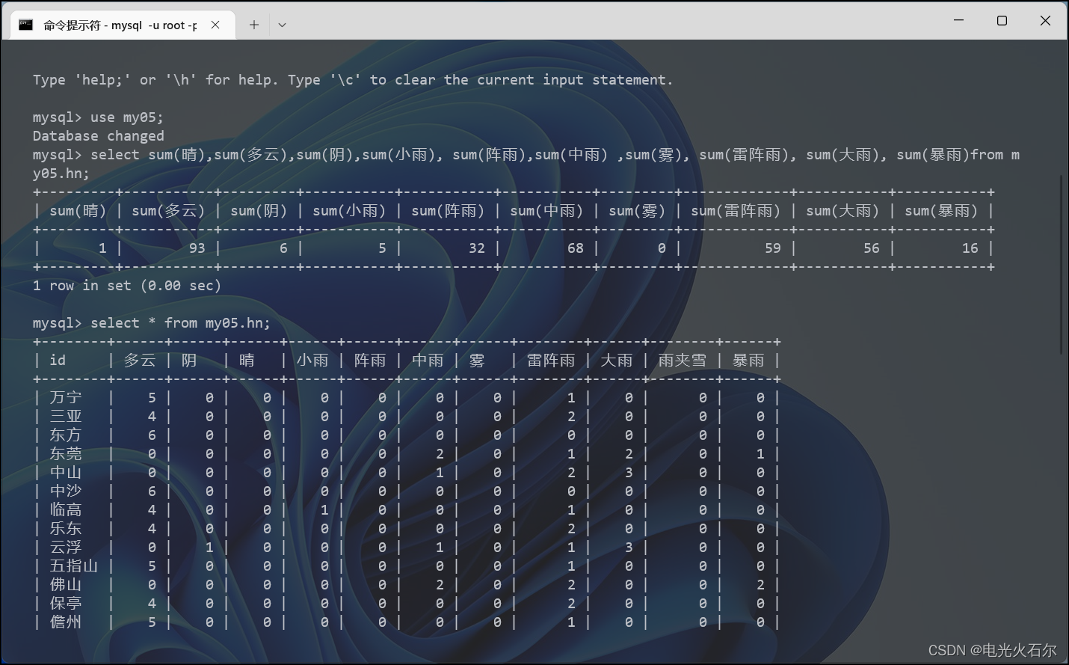
Task: Click the 三亚 row label in the table
Action: 66,416
